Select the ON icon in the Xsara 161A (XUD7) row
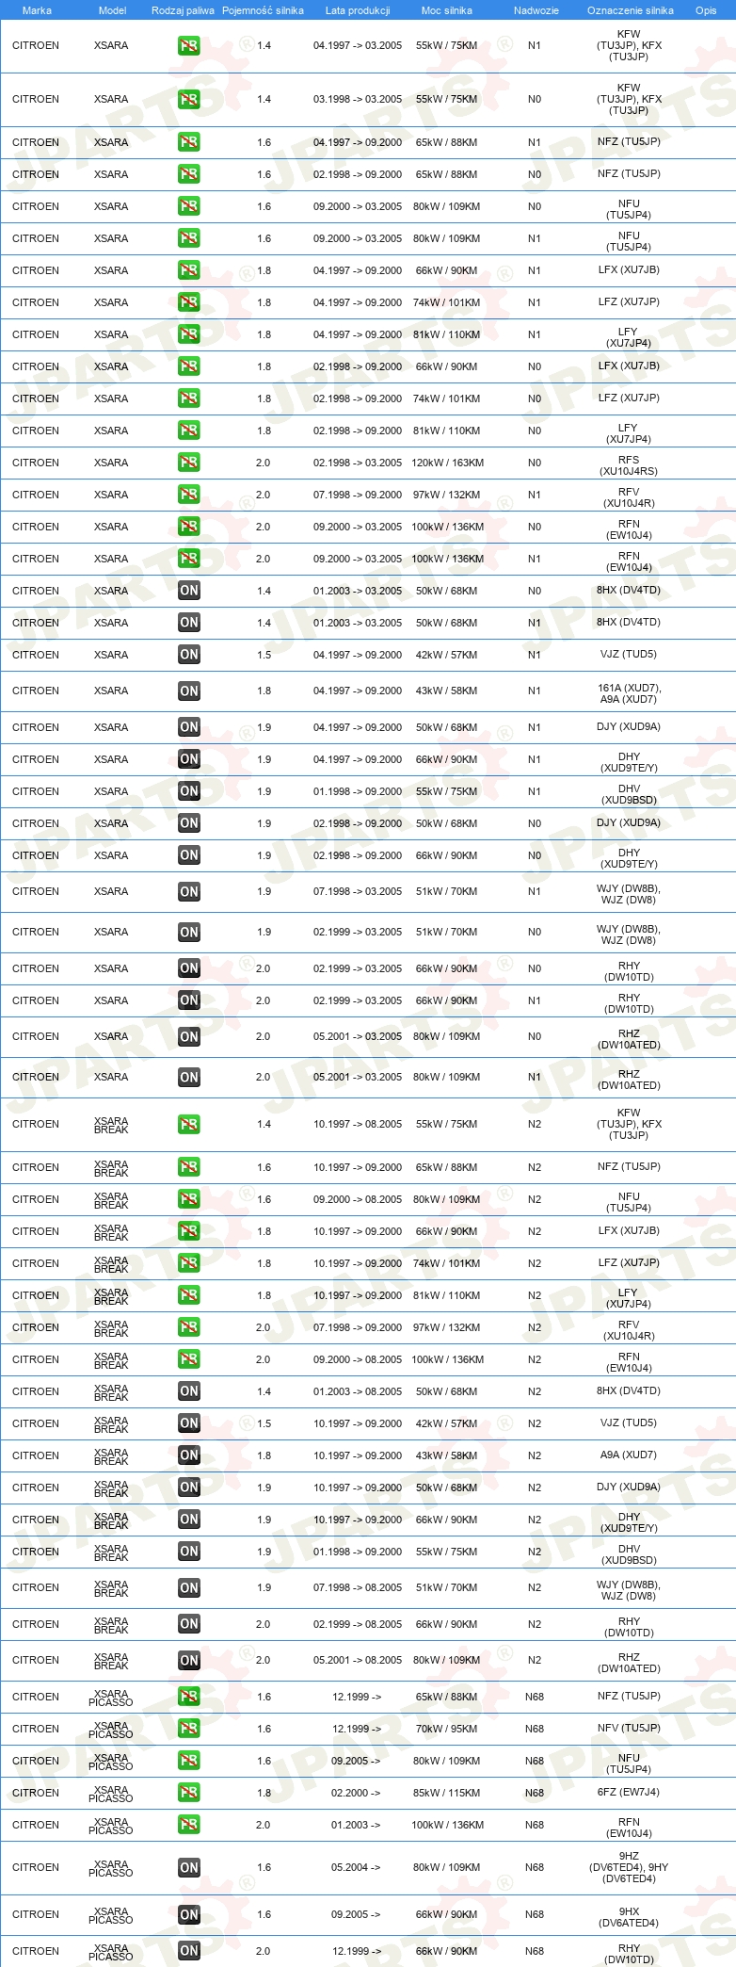Viewport: 736px width, 1967px height. pos(189,691)
